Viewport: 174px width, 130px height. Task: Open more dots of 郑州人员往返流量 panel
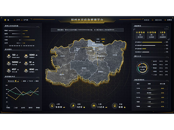38,27
